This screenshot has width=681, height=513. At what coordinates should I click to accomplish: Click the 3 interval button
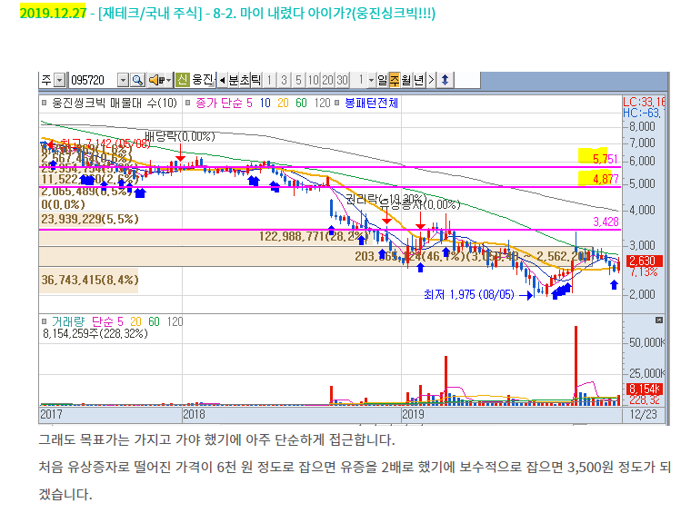click(284, 80)
